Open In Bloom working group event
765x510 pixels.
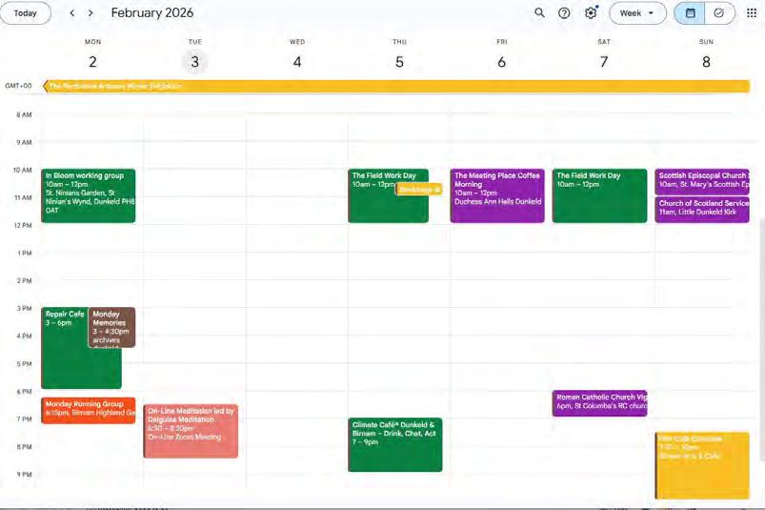point(89,195)
